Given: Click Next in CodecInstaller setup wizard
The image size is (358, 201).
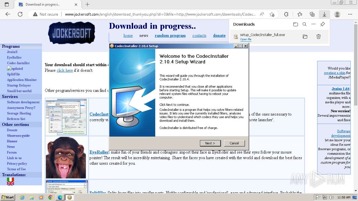Looking at the screenshot, I should click(210, 143).
